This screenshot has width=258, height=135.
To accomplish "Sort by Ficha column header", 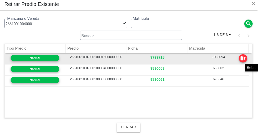I will 133,48.
